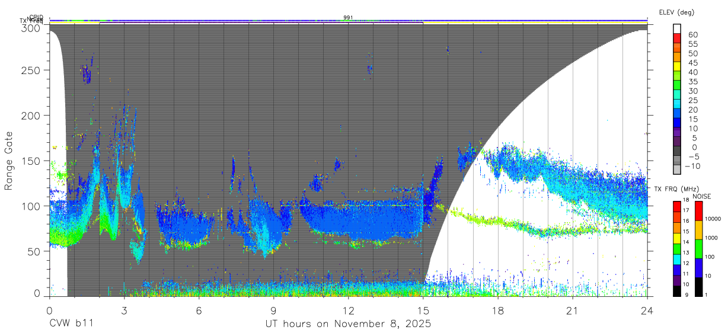Screen dimensions: 728x336
Task: Click the '25' label on ELEV scale
Action: [693, 101]
